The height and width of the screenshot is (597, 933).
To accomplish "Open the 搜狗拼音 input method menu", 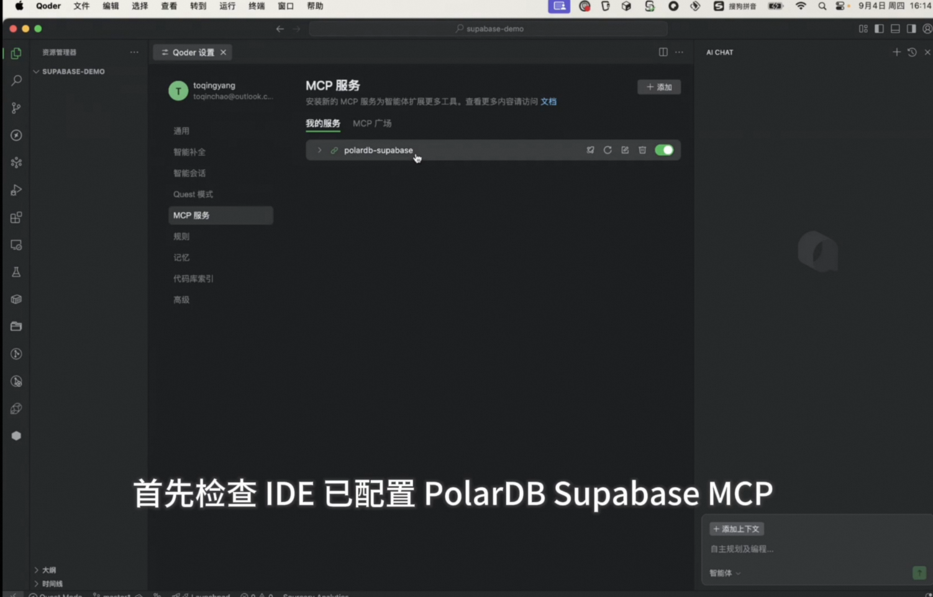I will tap(735, 6).
